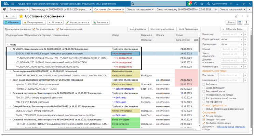Clear the Направление filter
Image resolution: width=254 pixels, height=136 pixels.
tap(245, 80)
